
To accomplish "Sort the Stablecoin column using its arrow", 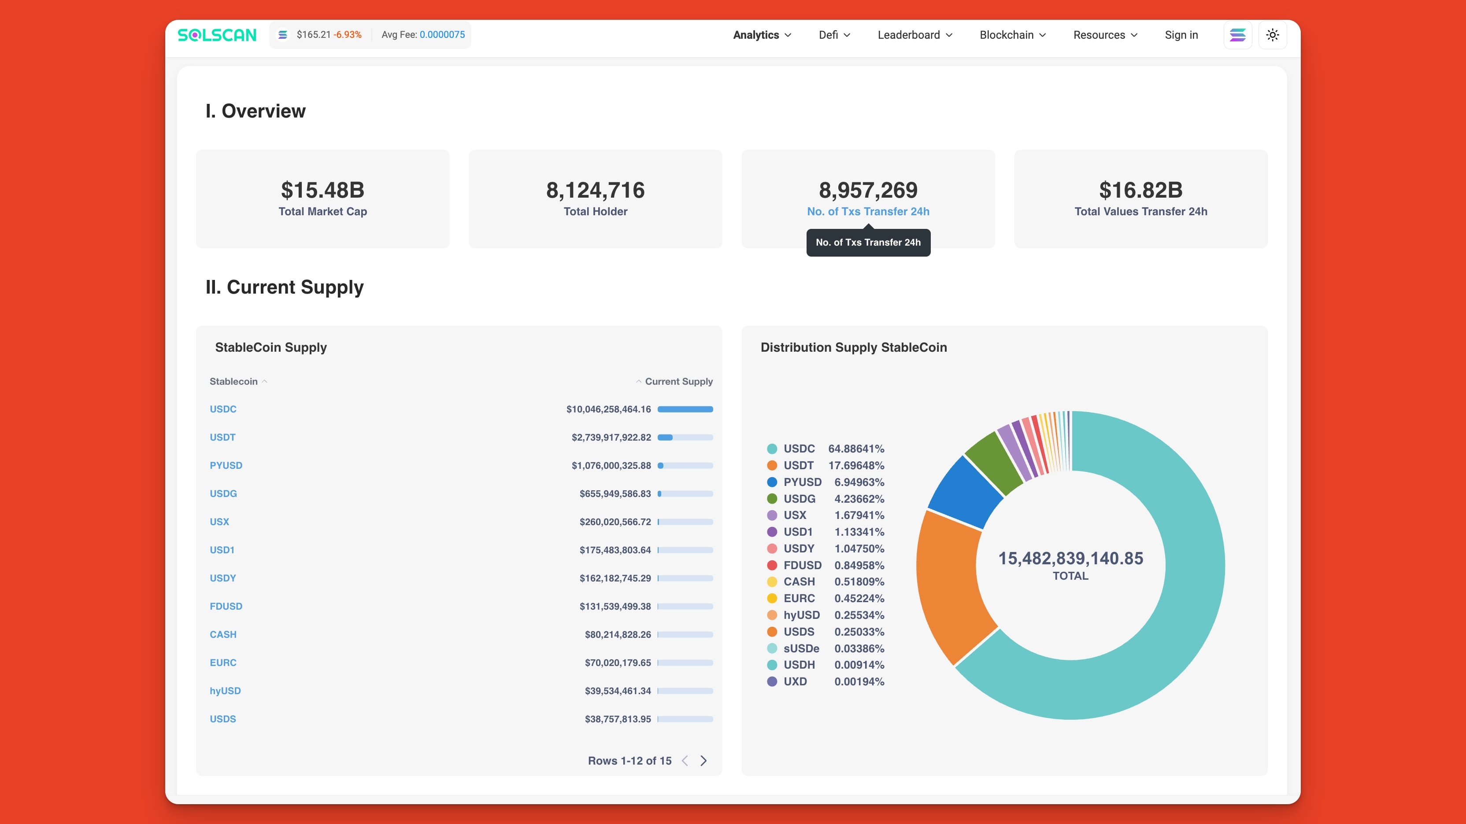I will tap(264, 382).
